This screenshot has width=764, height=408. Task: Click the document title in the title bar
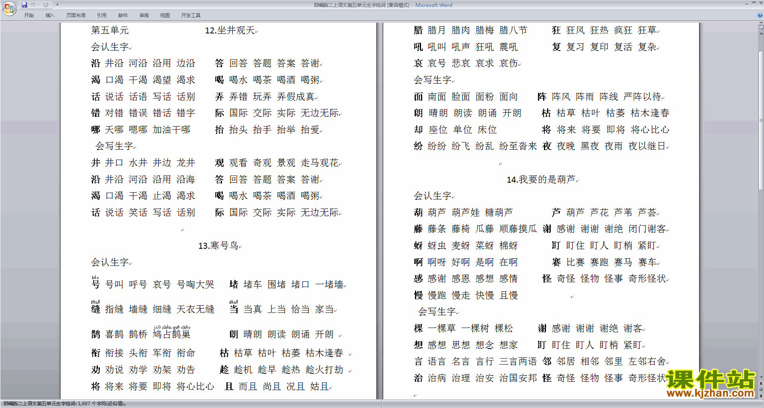383,5
